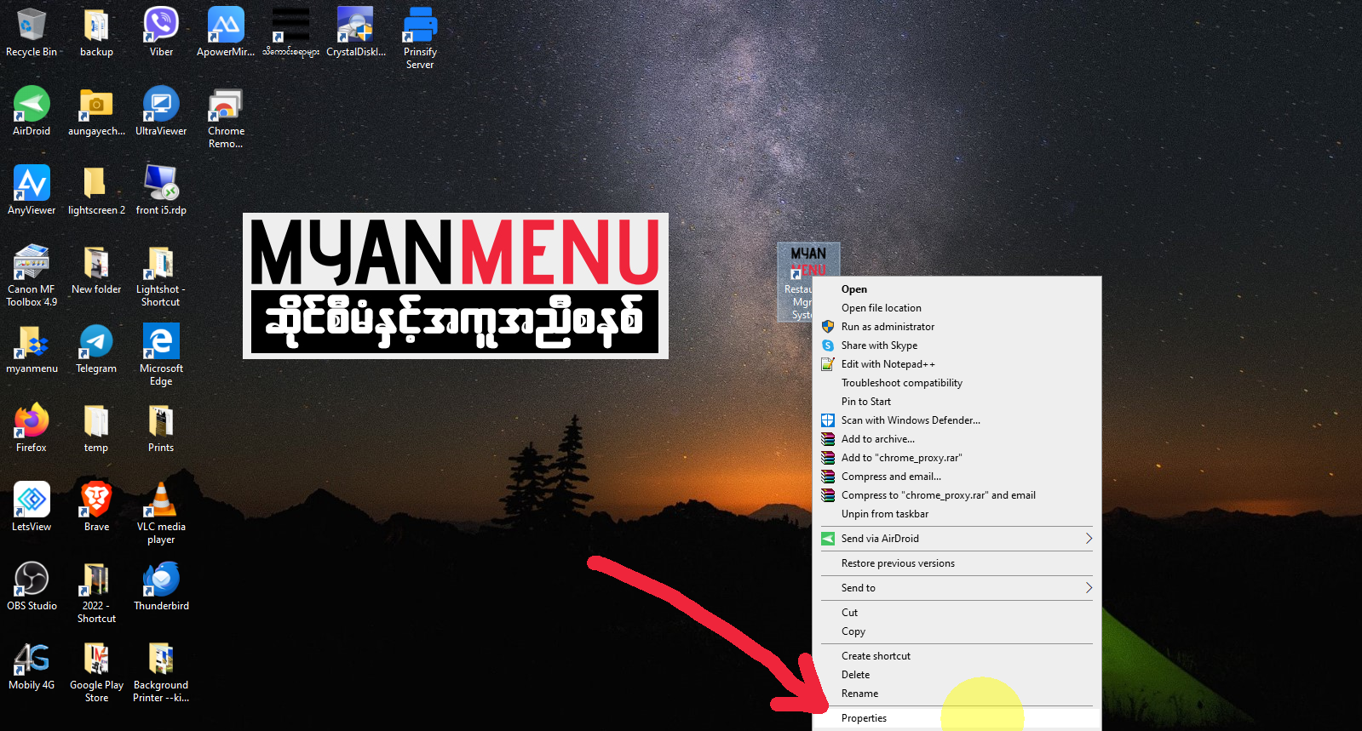1362x731 pixels.
Task: Choose Edit with Notepad++ option
Action: [x=888, y=364]
